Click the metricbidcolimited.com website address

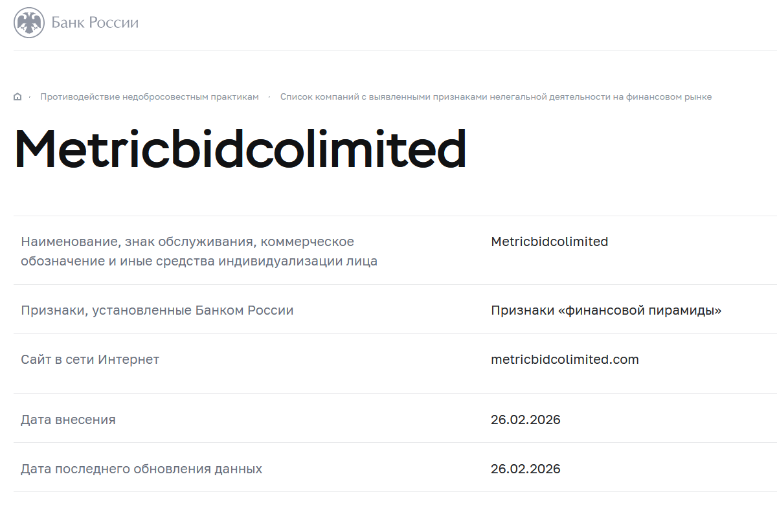(565, 360)
